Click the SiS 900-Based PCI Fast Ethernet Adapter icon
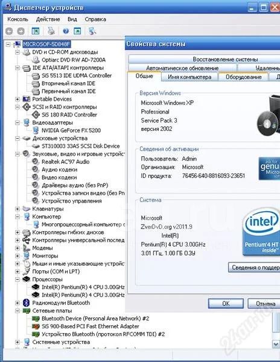 click(36, 326)
